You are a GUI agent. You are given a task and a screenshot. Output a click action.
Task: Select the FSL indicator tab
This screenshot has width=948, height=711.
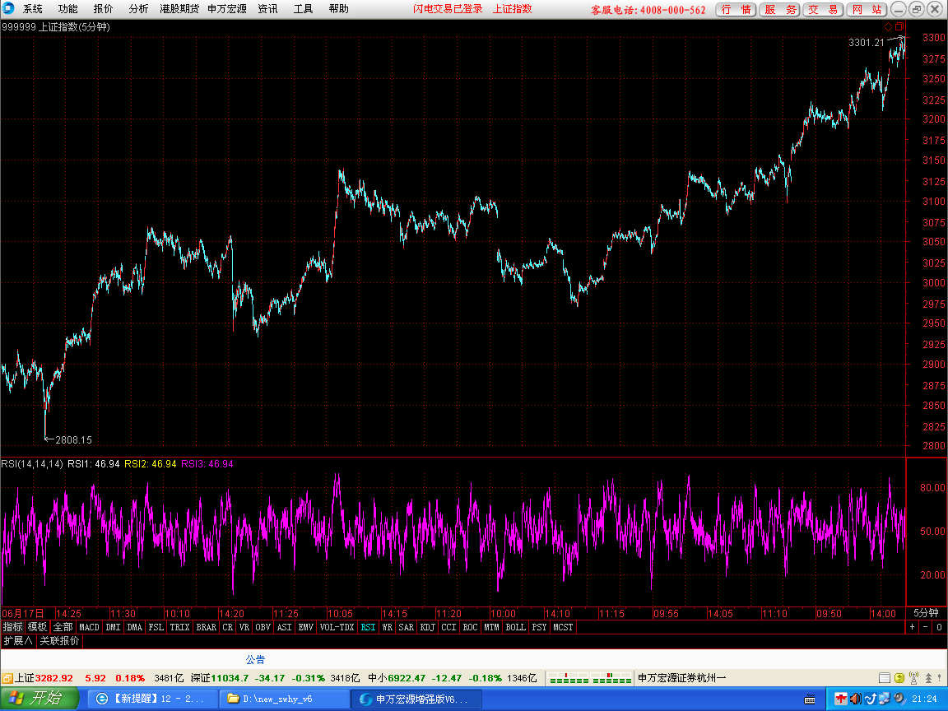coord(156,627)
